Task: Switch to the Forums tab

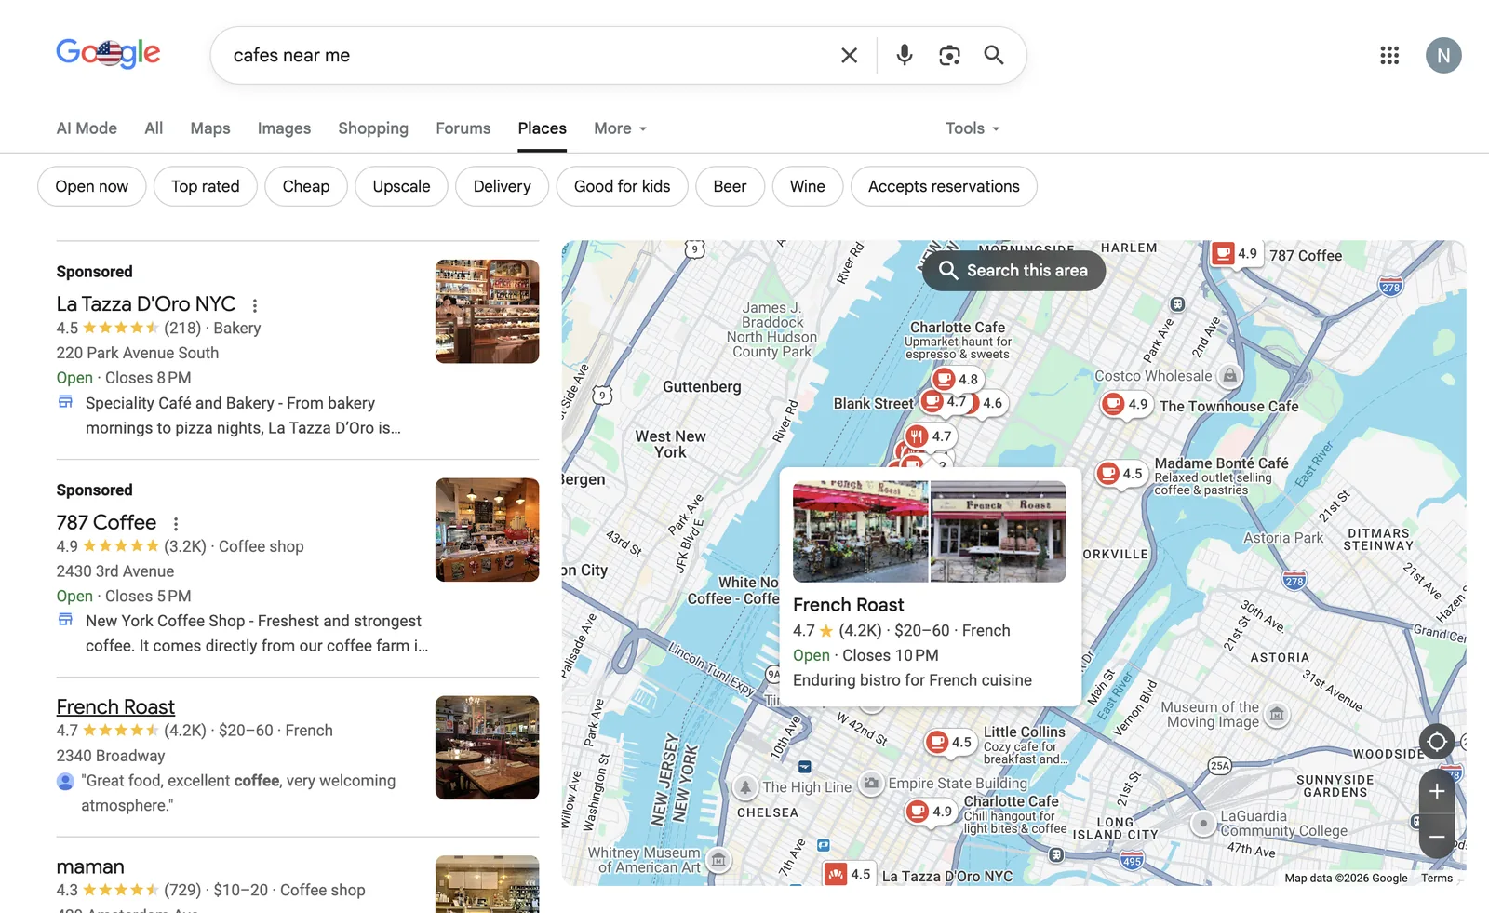Action: (x=463, y=128)
